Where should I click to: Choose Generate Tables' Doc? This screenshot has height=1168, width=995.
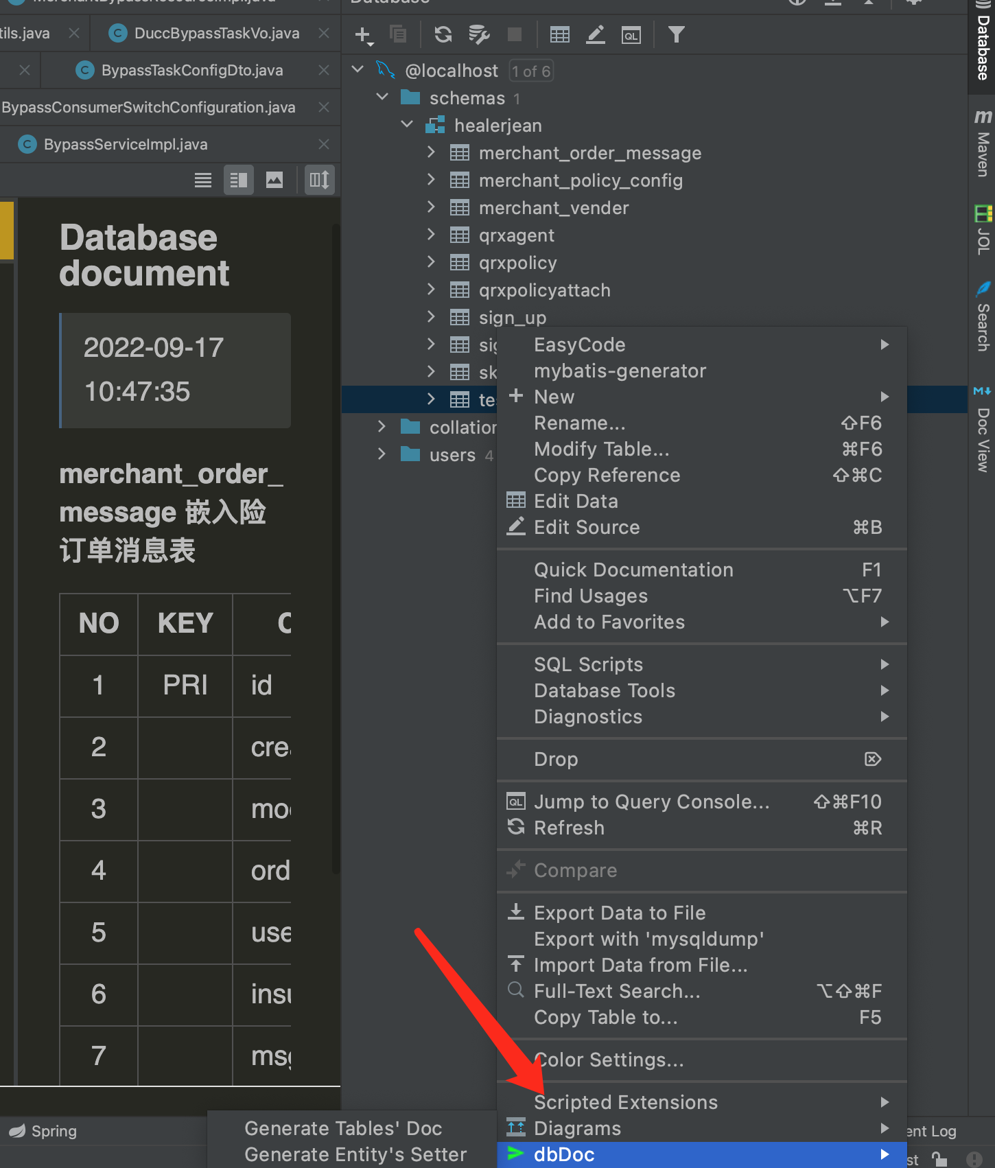[x=352, y=1128]
